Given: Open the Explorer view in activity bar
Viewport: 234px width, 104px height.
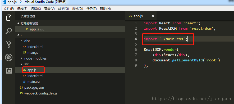Looking at the screenshot, I should [x=9, y=18].
